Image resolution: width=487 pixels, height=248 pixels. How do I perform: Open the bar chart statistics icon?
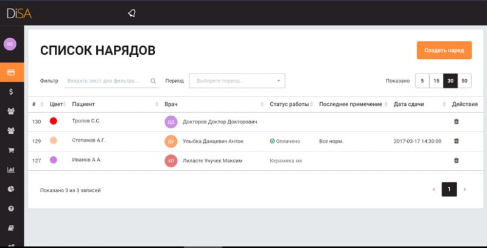coord(11,170)
